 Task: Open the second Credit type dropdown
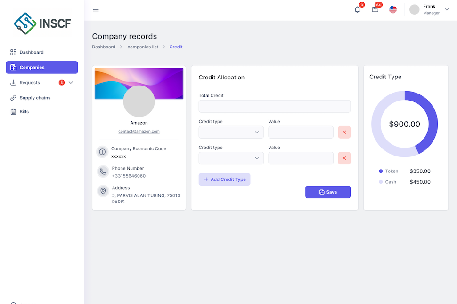[x=231, y=158]
